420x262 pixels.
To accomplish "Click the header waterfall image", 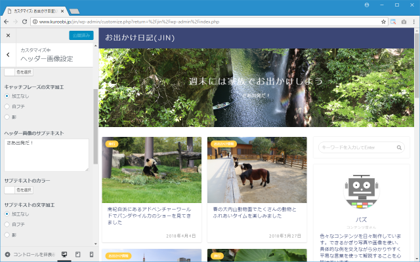I will (256, 87).
